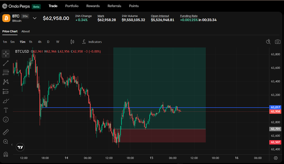Viewport: 284px width, 164px height.
Task: Click the TradingView logo badge
Action: tap(20, 147)
